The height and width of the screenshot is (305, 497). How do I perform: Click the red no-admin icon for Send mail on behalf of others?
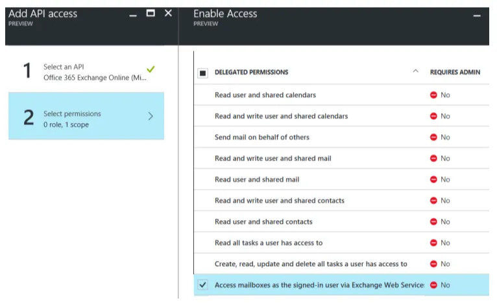[433, 137]
